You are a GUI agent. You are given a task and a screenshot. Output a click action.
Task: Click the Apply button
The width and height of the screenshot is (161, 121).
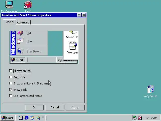75,107
